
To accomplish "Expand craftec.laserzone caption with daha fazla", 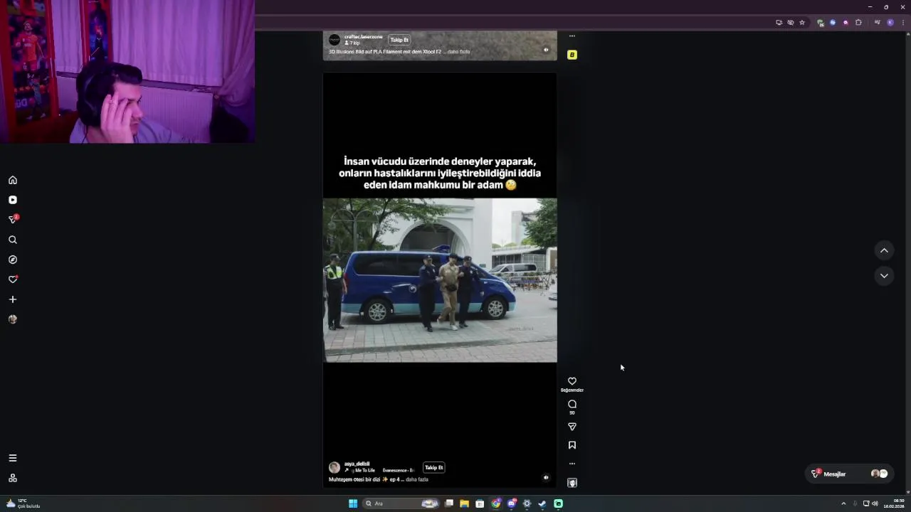I will pos(458,52).
